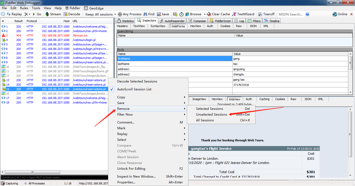Click the camera screenshot icon
This screenshot has width=355, height=186.
(x=175, y=14)
